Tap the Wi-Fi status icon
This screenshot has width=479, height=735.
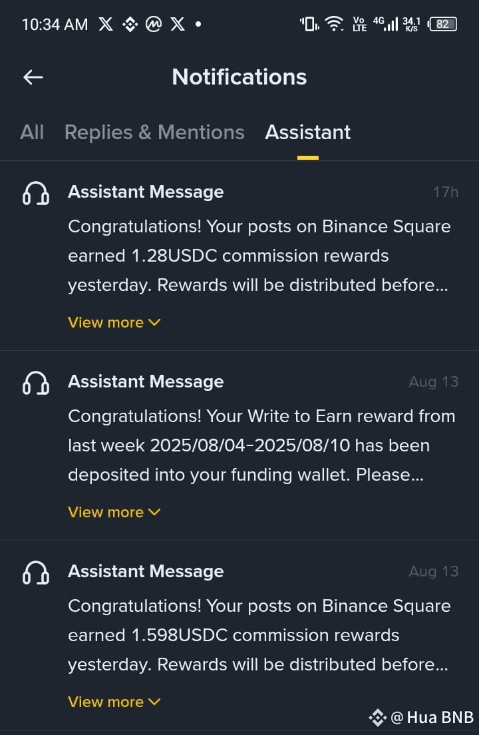(x=334, y=25)
